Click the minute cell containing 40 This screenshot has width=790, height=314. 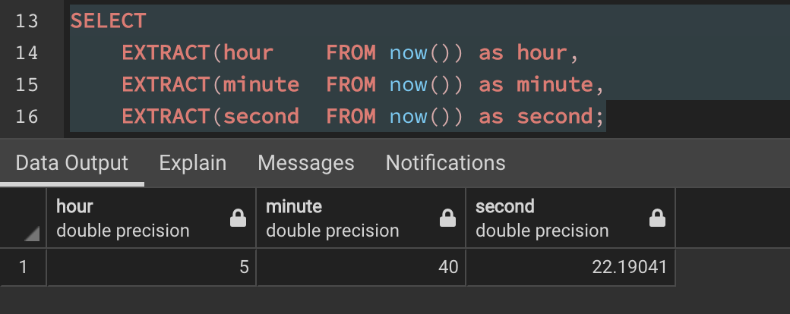(362, 267)
